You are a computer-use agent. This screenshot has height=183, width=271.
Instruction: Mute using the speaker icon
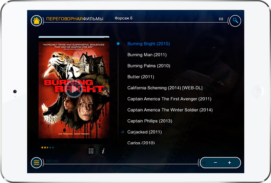[x=205, y=163]
